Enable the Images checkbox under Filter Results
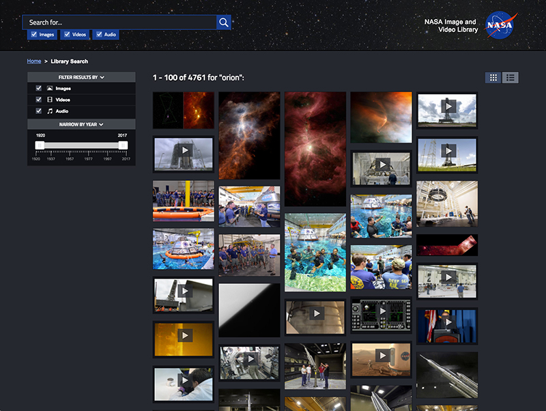Screen dimensions: 546x411 [39, 88]
